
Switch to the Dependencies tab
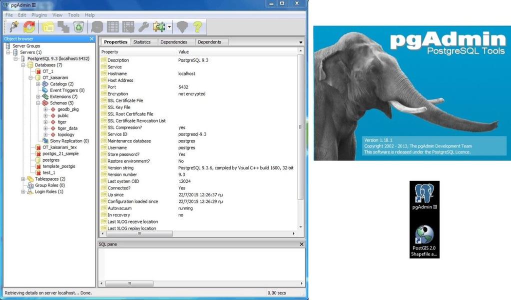click(x=174, y=42)
